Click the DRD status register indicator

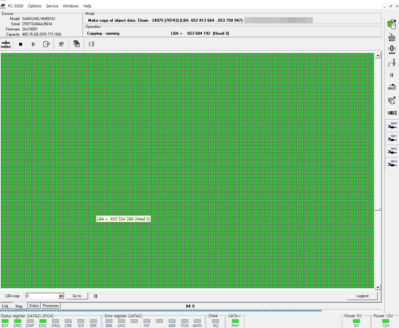(x=17, y=321)
